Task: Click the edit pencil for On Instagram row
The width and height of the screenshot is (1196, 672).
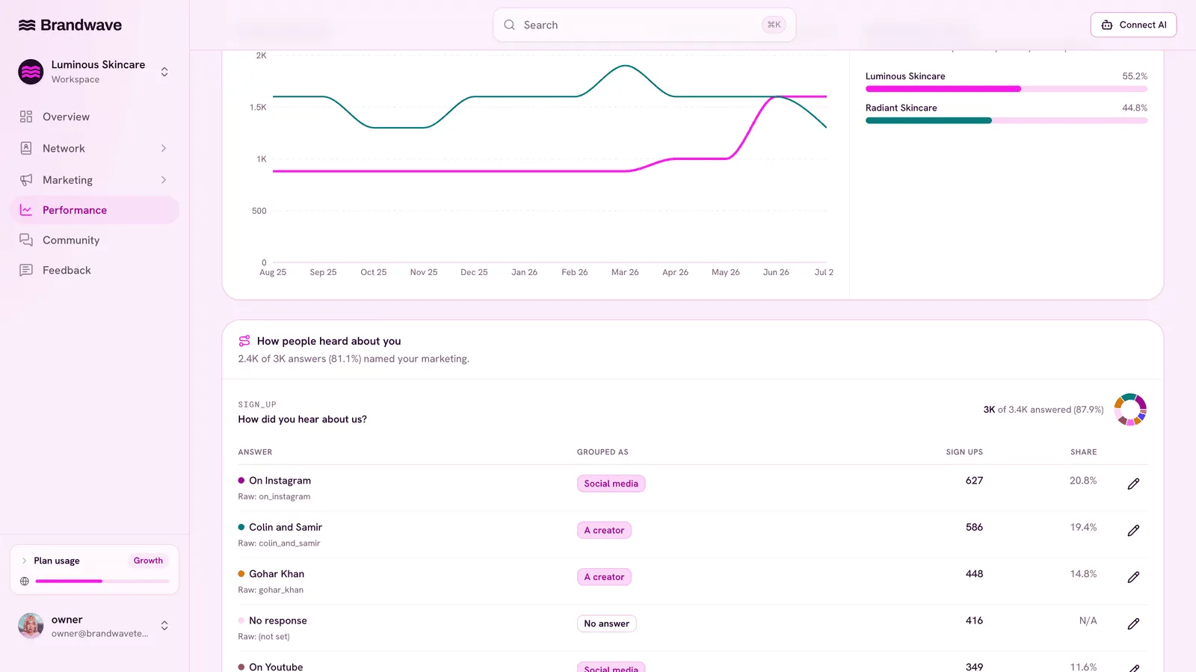Action: pyautogui.click(x=1133, y=484)
